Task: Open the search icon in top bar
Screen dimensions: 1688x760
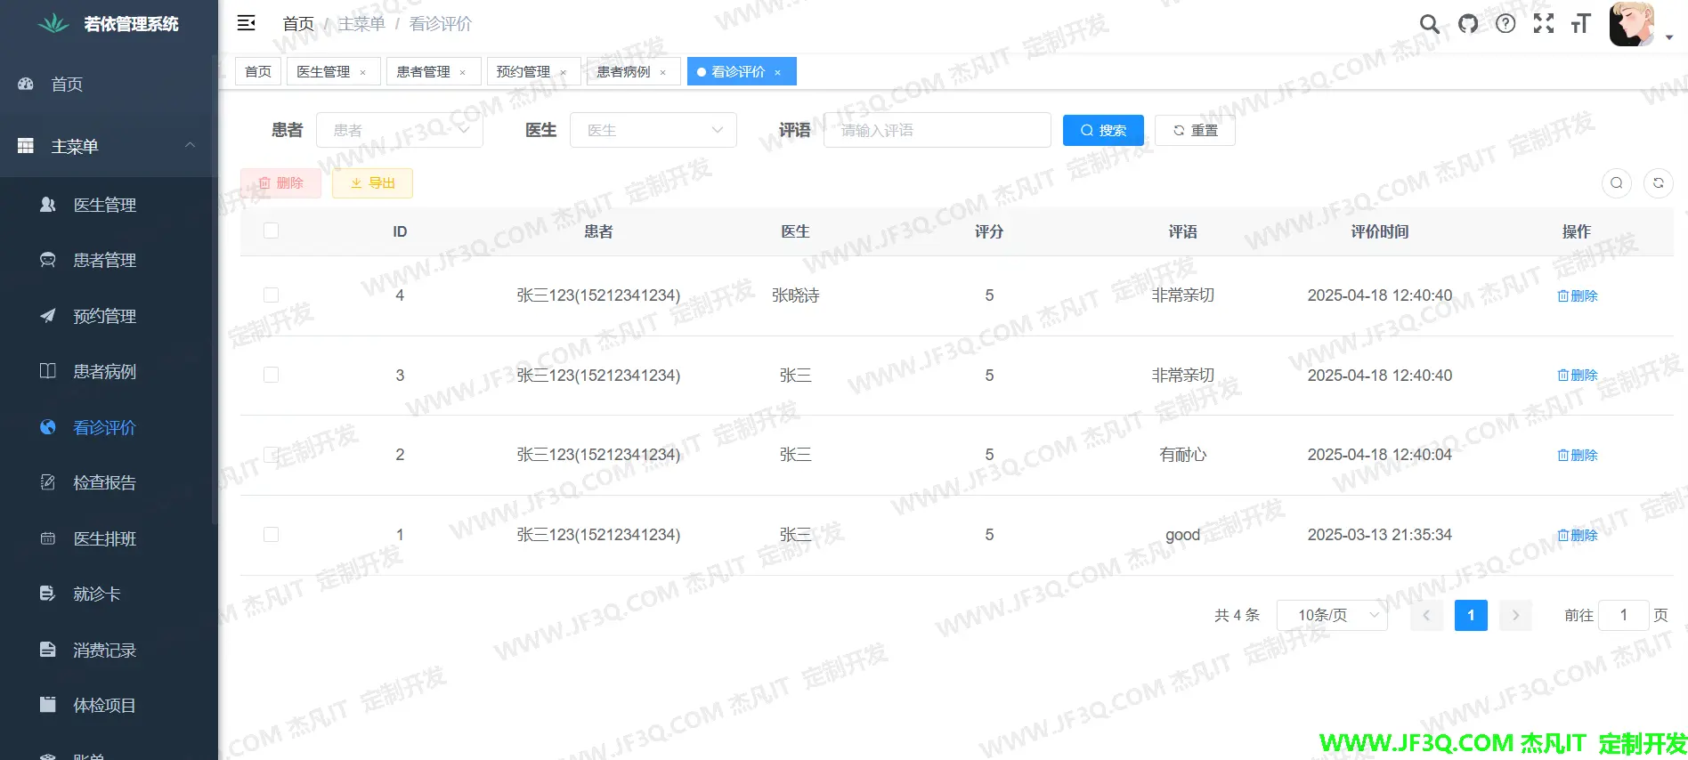Action: (x=1429, y=24)
